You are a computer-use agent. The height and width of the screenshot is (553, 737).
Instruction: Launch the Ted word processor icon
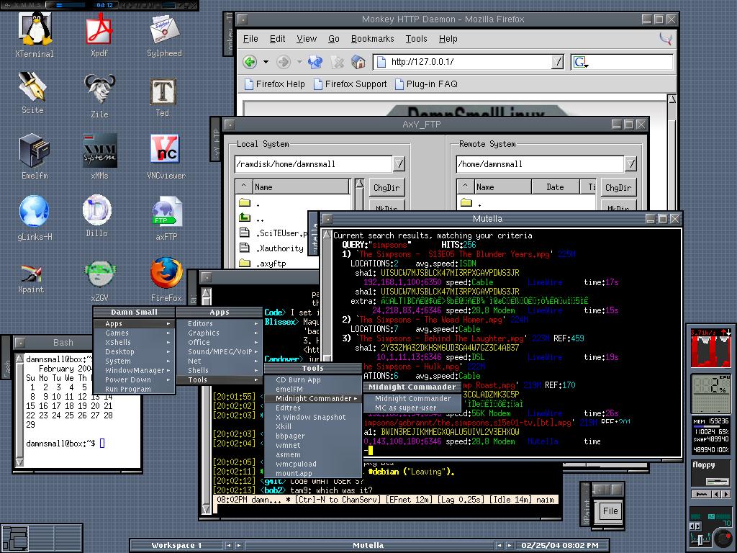click(x=163, y=91)
